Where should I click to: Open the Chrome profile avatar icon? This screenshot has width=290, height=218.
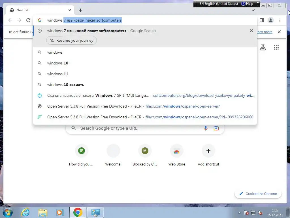point(270,20)
